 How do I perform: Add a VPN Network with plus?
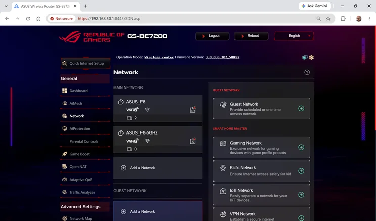tap(301, 218)
